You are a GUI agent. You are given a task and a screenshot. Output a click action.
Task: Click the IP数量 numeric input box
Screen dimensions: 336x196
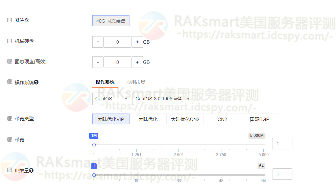tap(282, 174)
